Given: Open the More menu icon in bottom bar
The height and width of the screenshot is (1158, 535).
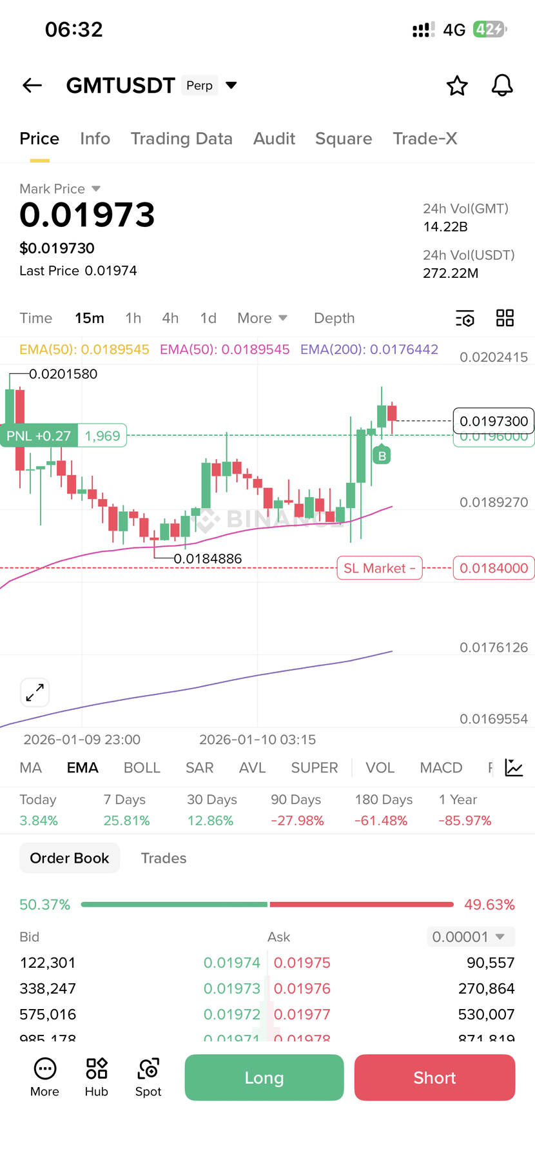Looking at the screenshot, I should click(x=44, y=1077).
